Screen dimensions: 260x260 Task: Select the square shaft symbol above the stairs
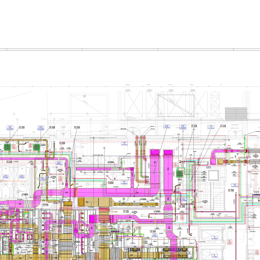[216, 175]
